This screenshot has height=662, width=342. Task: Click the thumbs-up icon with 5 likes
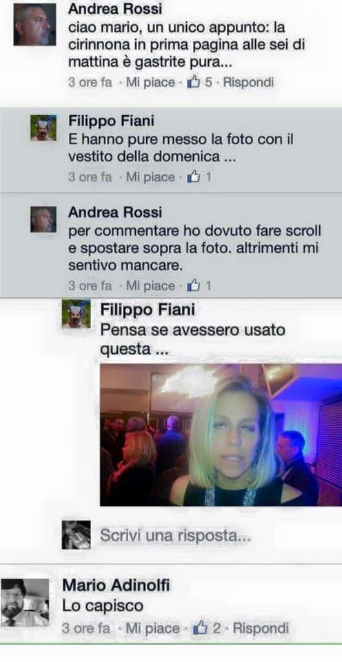(x=193, y=82)
